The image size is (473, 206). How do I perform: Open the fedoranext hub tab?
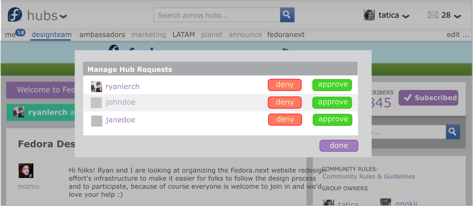[x=286, y=35]
